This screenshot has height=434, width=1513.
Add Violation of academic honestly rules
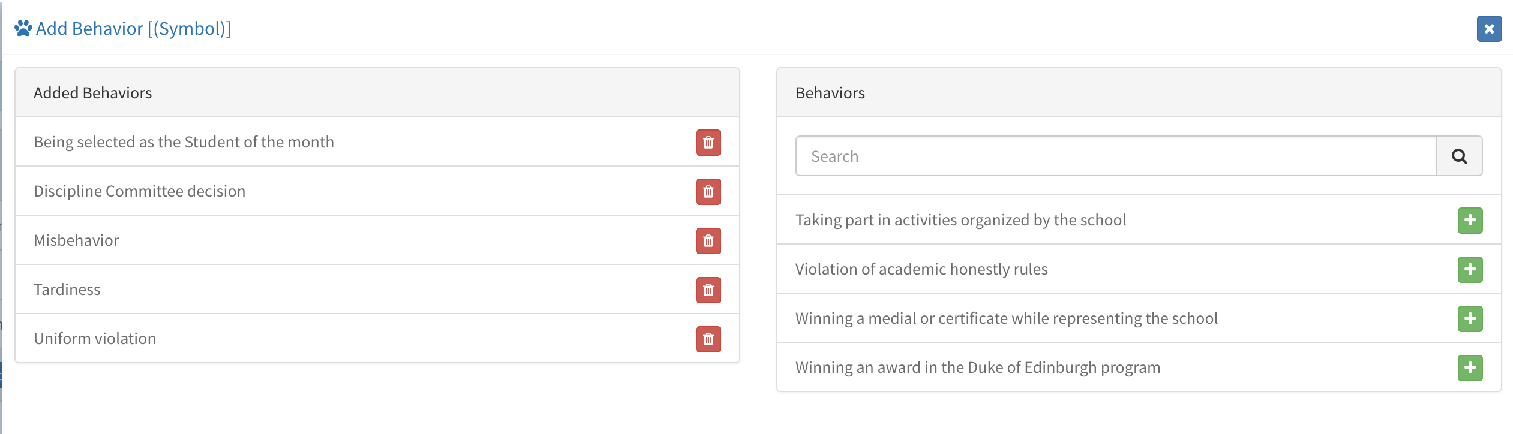(x=1470, y=270)
